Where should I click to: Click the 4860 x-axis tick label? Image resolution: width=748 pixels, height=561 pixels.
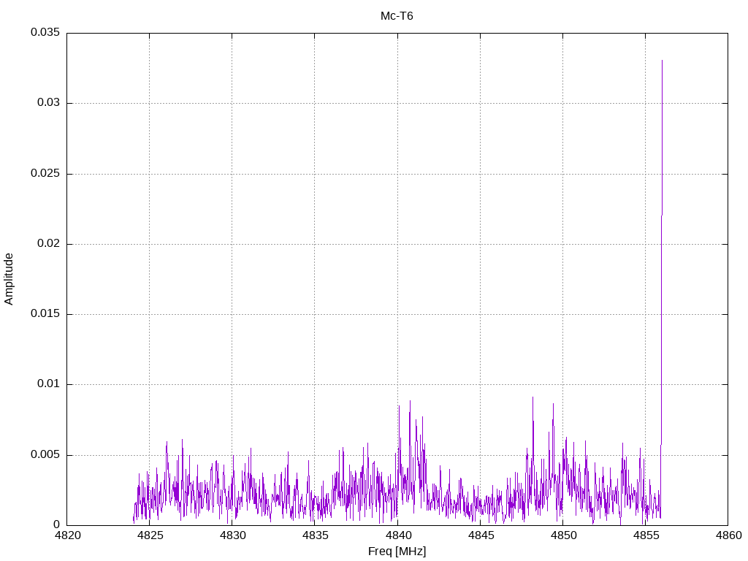pos(728,535)
